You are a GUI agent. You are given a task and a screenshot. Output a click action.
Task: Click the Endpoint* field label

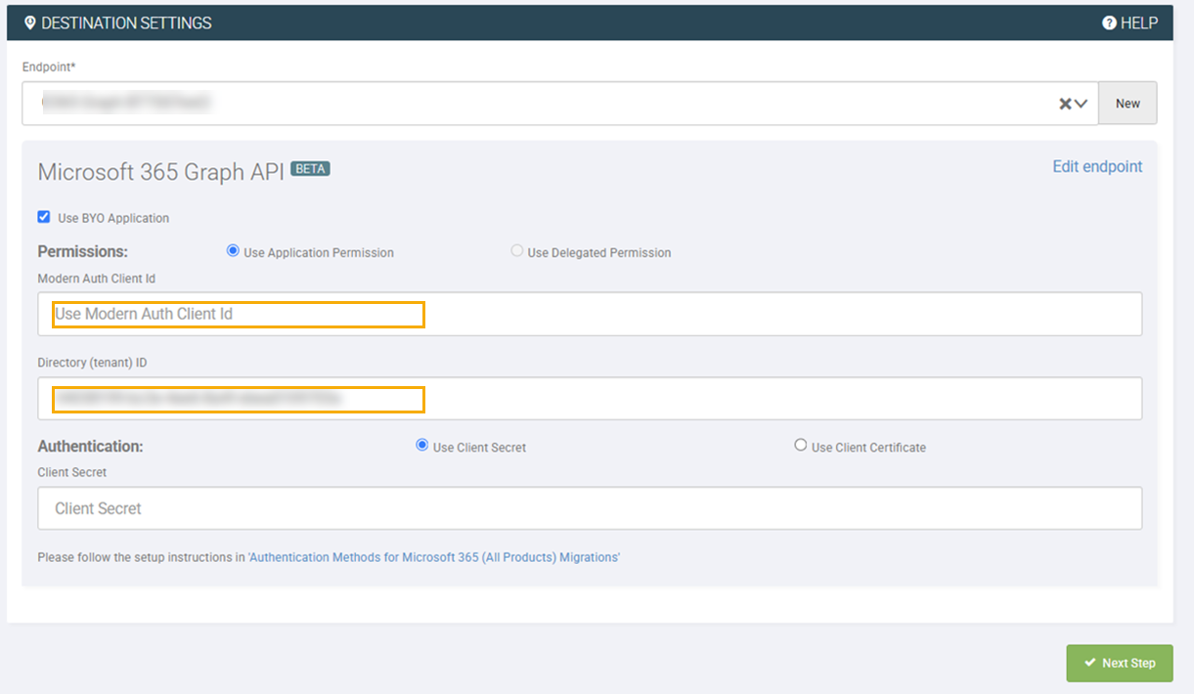[x=49, y=66]
